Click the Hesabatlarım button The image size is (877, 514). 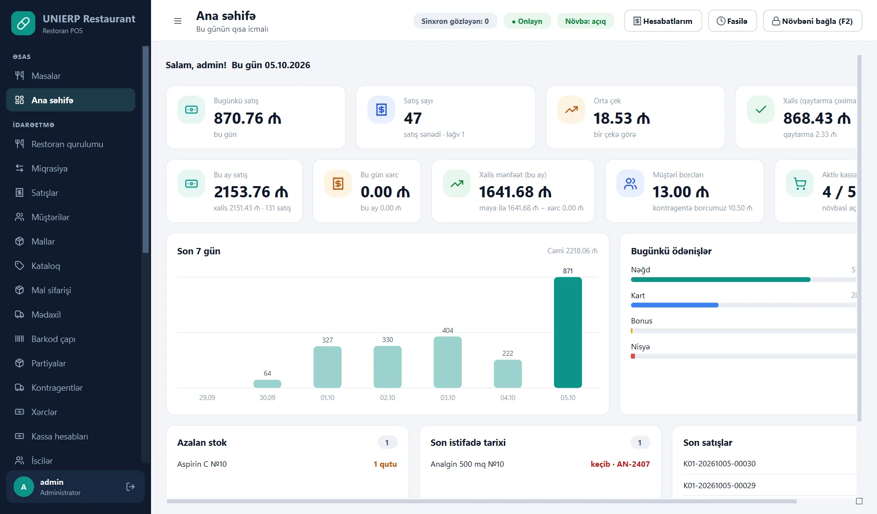[663, 21]
